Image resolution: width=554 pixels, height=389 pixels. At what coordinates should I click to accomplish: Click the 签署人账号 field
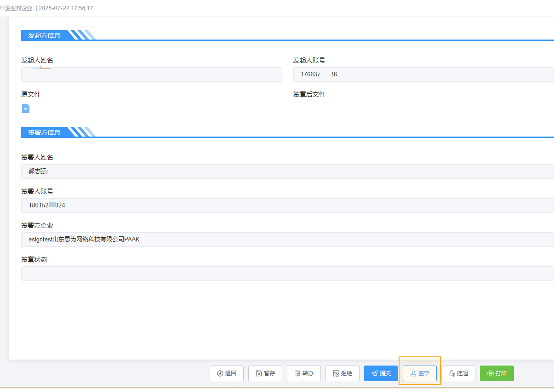[x=287, y=206]
